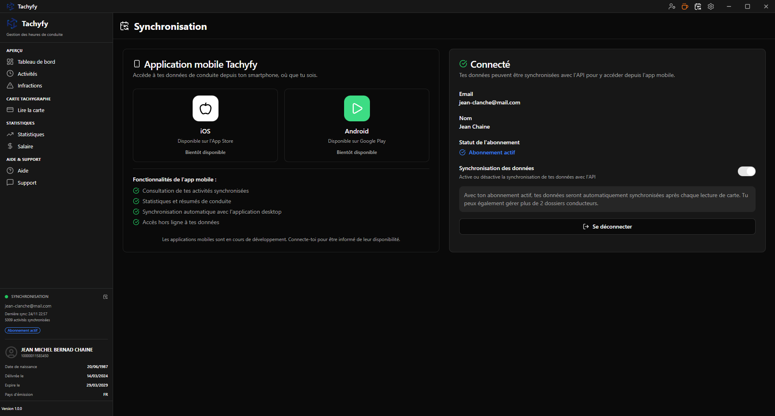Click the driver account icon in title bar
This screenshot has width=775, height=416.
tap(672, 6)
